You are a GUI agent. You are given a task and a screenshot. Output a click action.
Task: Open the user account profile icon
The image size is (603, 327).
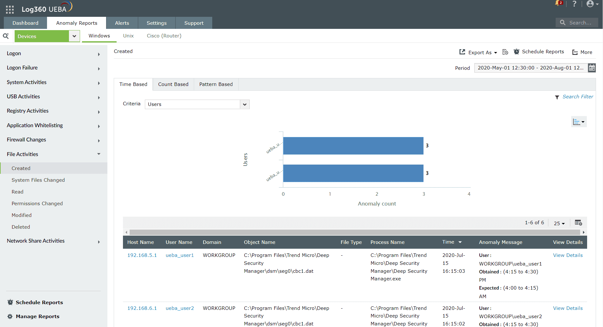(590, 4)
